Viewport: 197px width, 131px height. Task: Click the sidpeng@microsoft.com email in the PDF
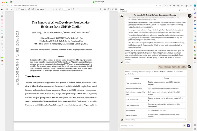click(x=82, y=50)
